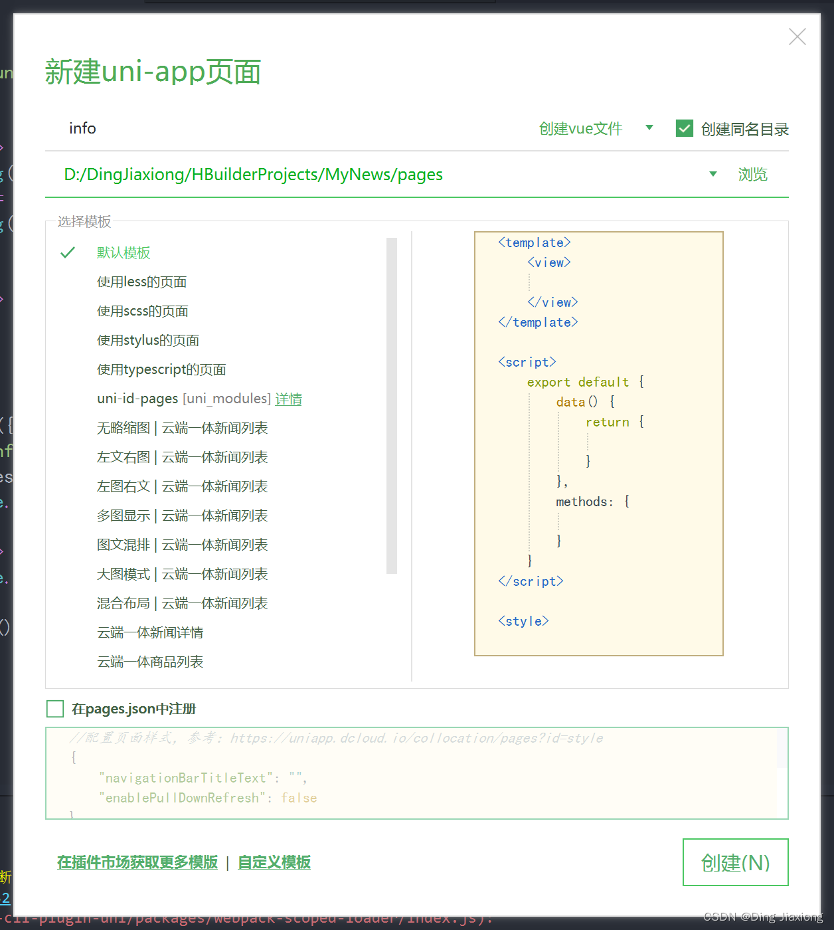Pick the 云端一体新闻详情 template
The width and height of the screenshot is (834, 930).
click(x=149, y=632)
